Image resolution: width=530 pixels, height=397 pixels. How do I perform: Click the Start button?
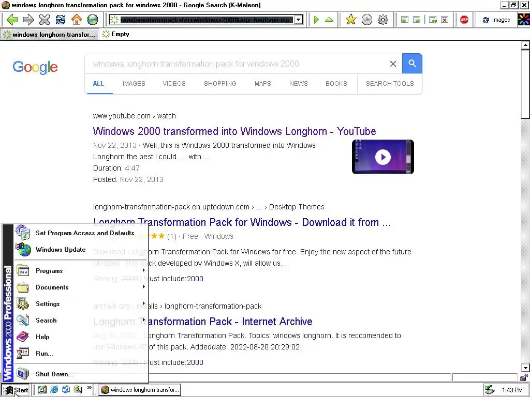(x=15, y=390)
